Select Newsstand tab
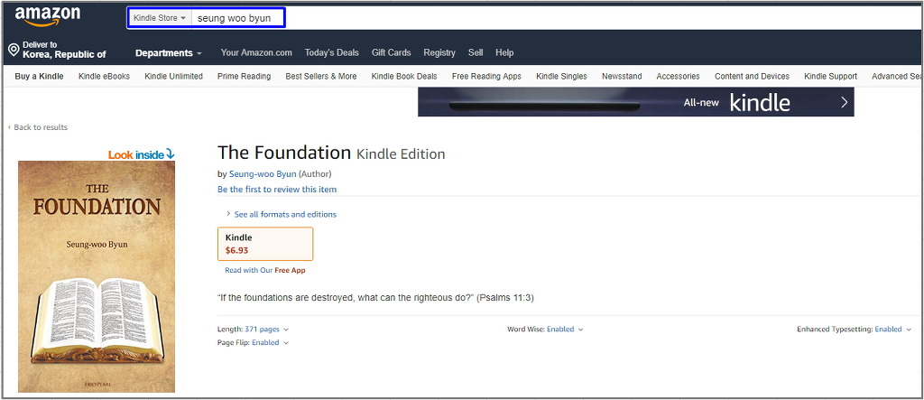924x400 pixels. (622, 76)
